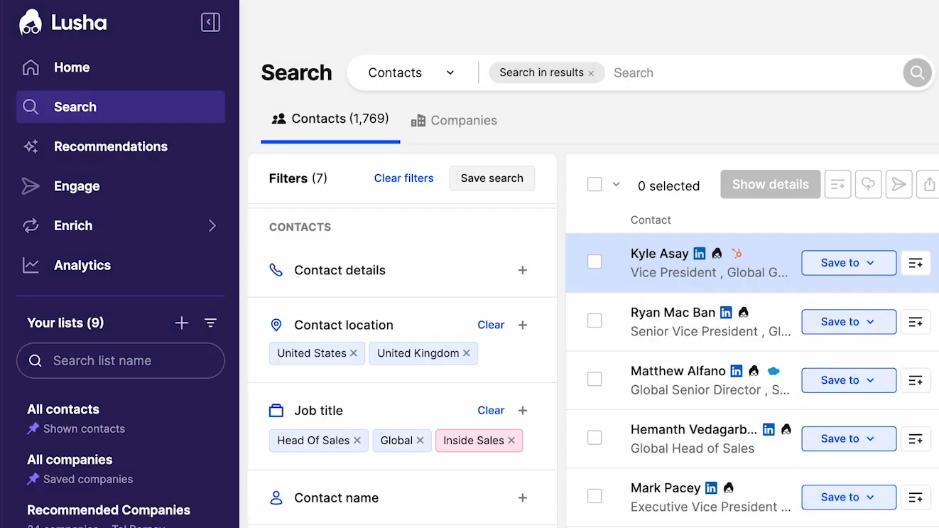Click HubSpot icon next to Kyle Asay
Screen dimensions: 939x528
[x=737, y=253]
